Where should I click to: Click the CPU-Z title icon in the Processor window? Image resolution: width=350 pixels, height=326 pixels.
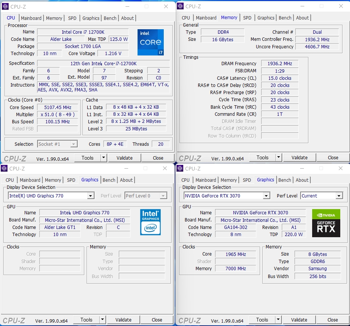pyautogui.click(x=5, y=6)
